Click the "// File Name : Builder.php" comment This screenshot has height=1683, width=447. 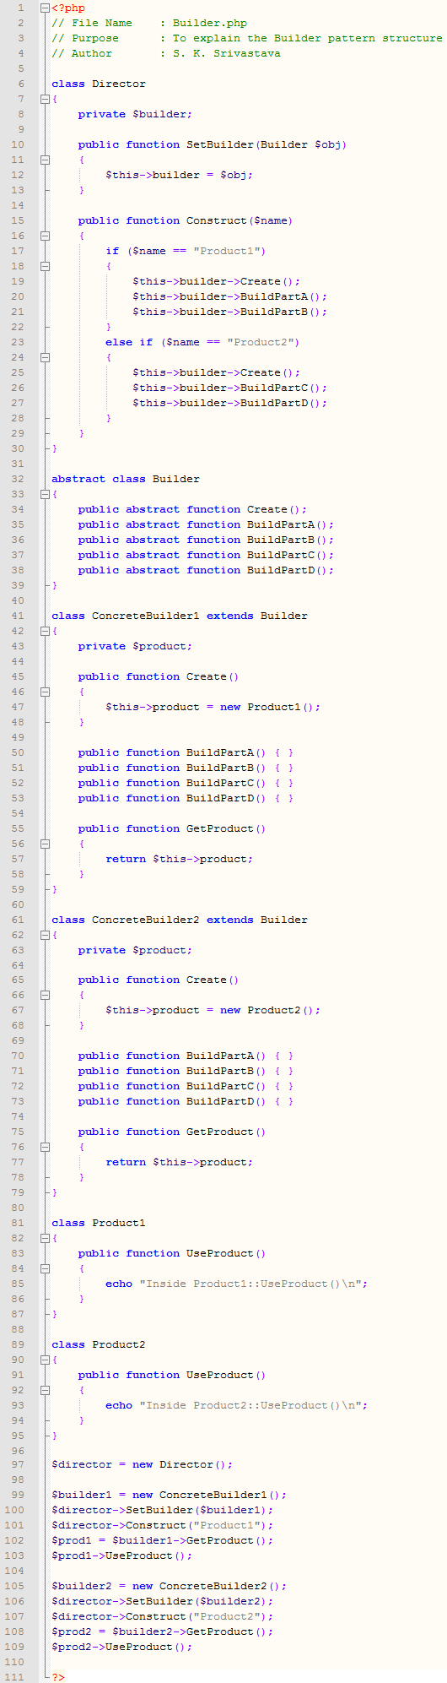click(149, 23)
